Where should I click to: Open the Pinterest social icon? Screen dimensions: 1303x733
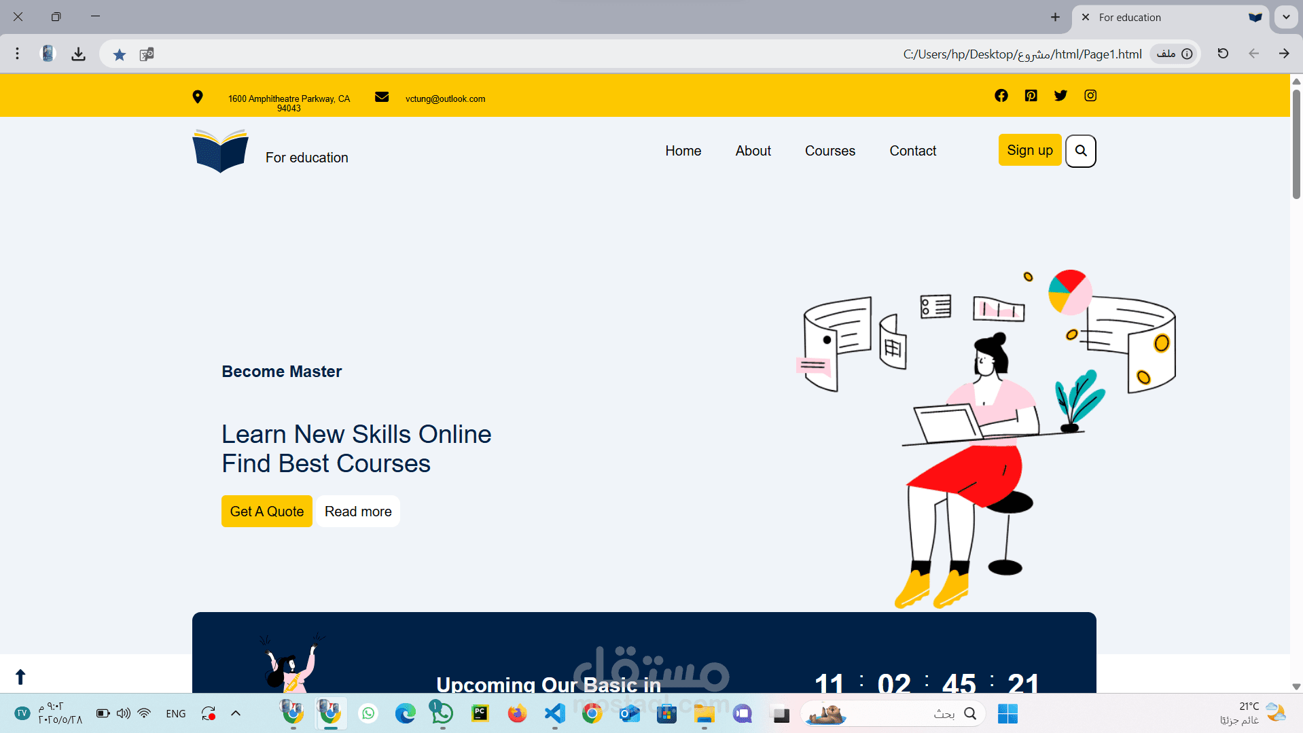1031,96
